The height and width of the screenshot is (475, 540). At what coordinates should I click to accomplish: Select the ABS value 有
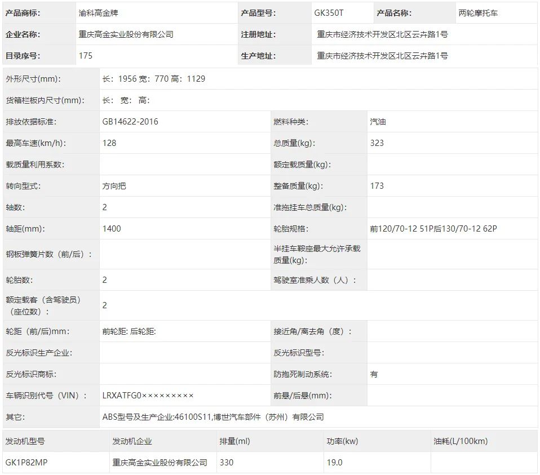374,375
